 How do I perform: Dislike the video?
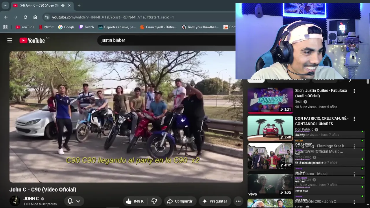pyautogui.click(x=154, y=201)
